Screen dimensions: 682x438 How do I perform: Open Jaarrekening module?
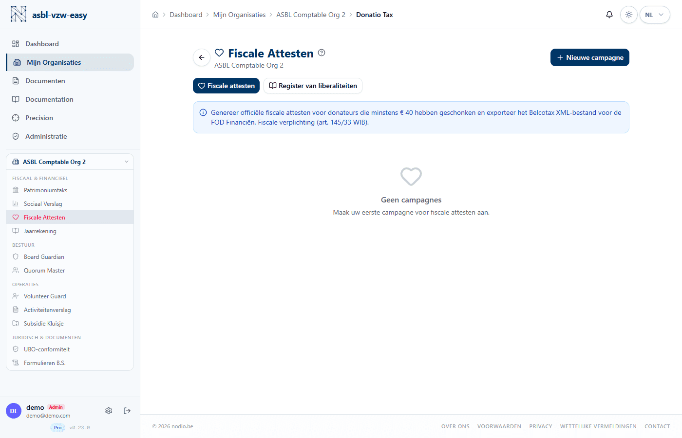[x=70, y=231]
